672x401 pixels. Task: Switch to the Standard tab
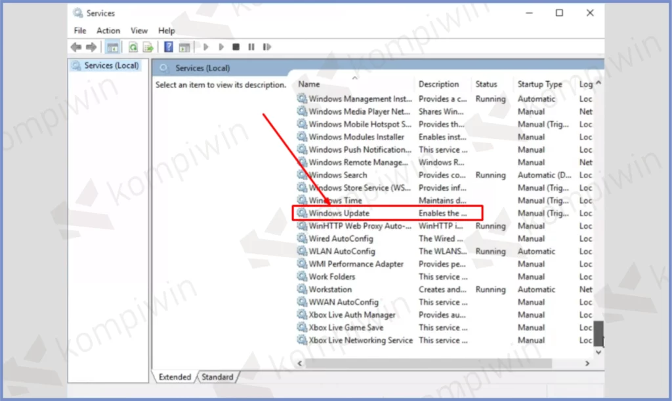click(217, 377)
